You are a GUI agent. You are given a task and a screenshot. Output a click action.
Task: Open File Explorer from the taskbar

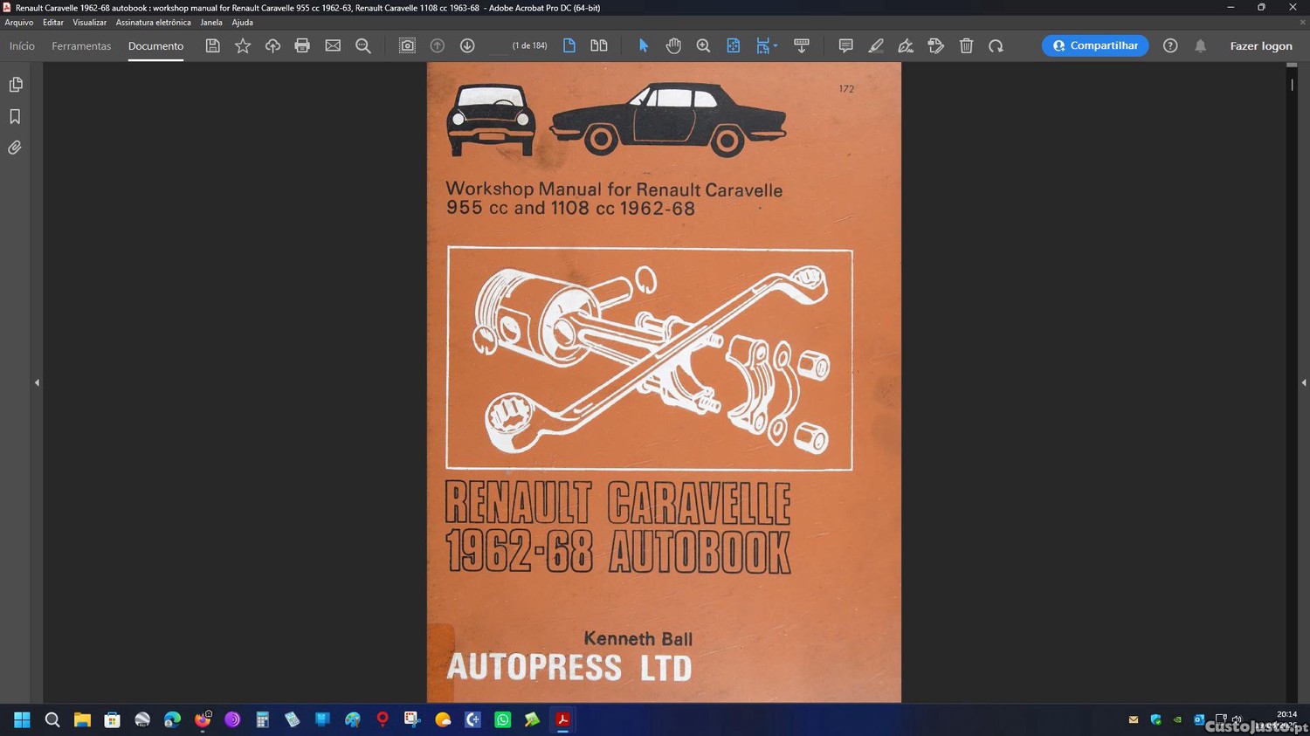82,719
